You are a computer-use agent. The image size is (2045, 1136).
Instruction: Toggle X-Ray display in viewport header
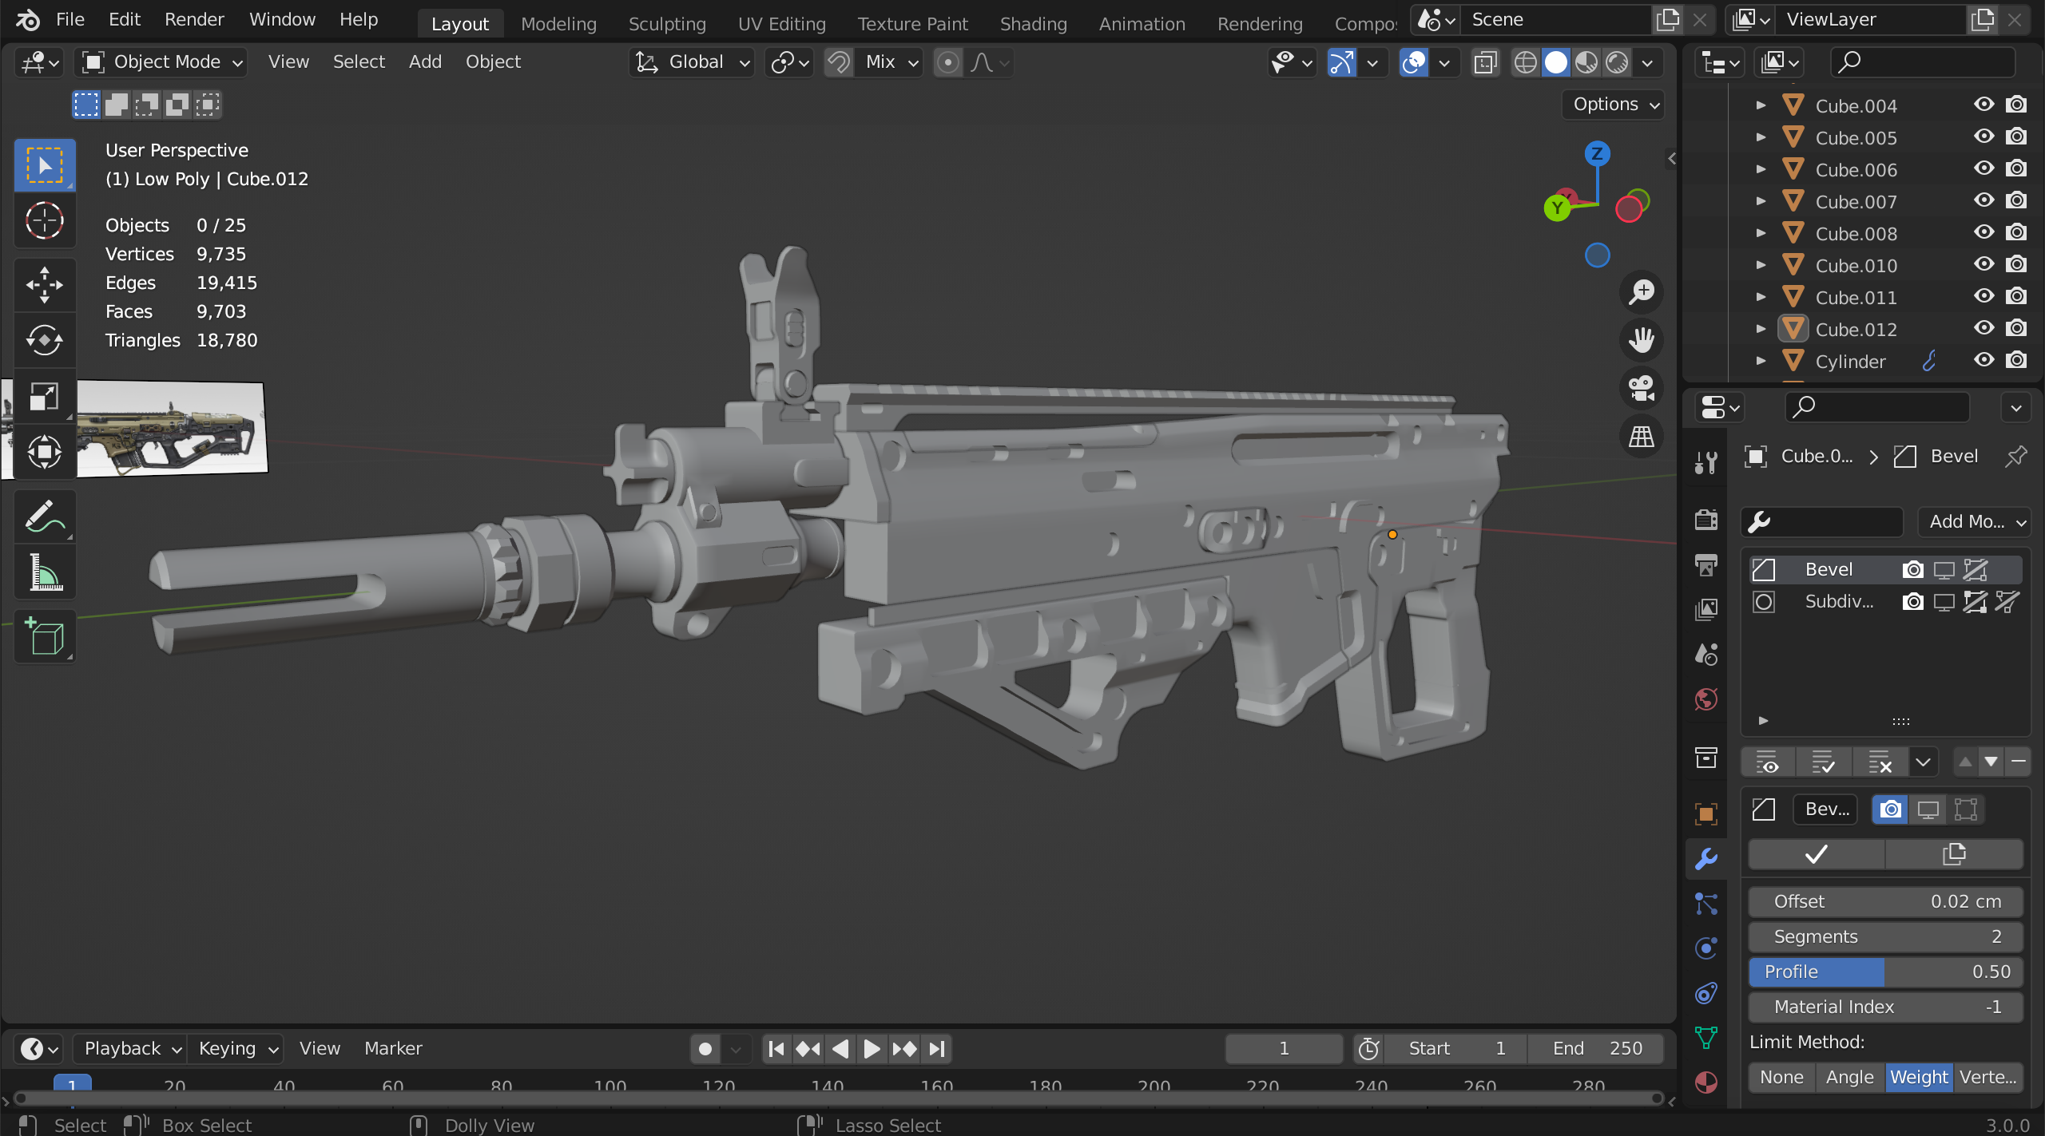[x=1485, y=62]
